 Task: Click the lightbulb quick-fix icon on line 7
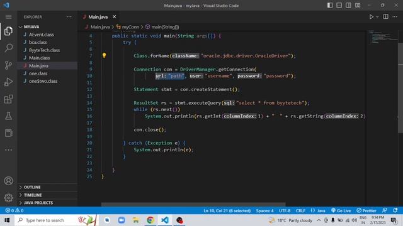tap(104, 55)
